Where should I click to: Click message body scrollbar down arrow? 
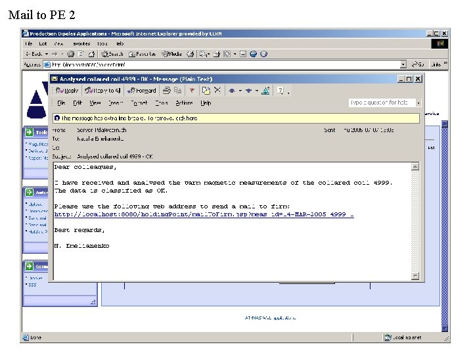pos(415,276)
